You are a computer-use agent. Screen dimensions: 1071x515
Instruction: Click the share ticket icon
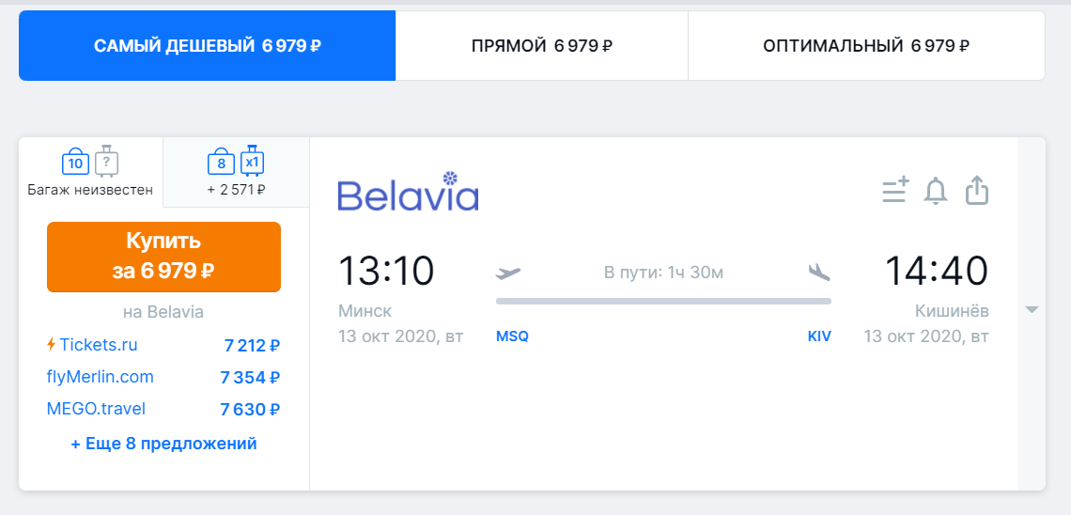977,191
